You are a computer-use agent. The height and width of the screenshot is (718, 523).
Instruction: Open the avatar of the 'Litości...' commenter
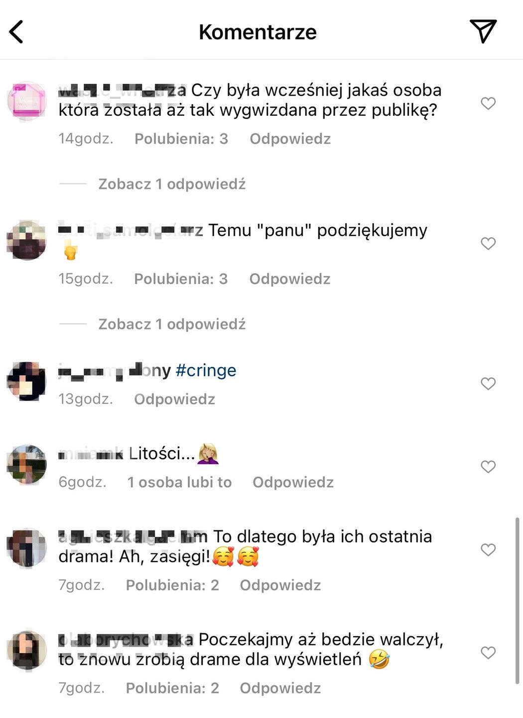27,465
